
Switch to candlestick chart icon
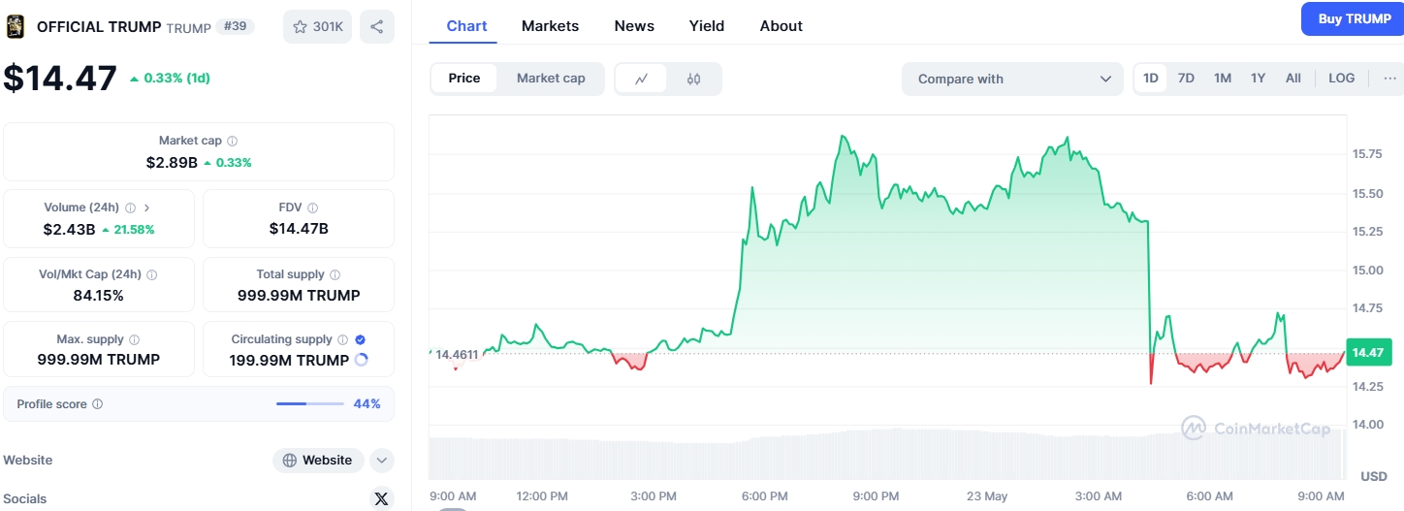693,79
